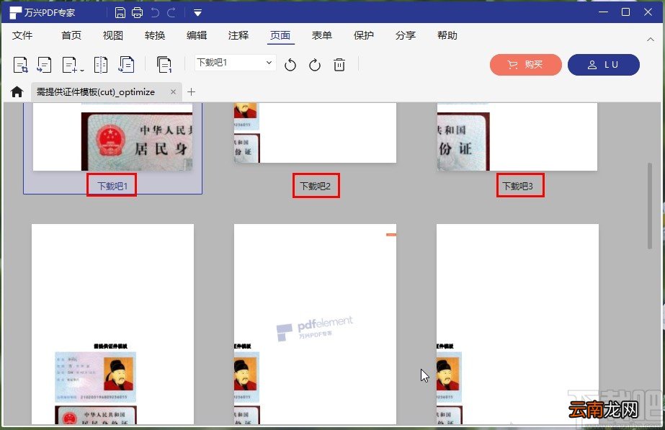This screenshot has height=430, width=665.
Task: Open the 下载吧1 page selector dropdown
Action: coord(236,63)
